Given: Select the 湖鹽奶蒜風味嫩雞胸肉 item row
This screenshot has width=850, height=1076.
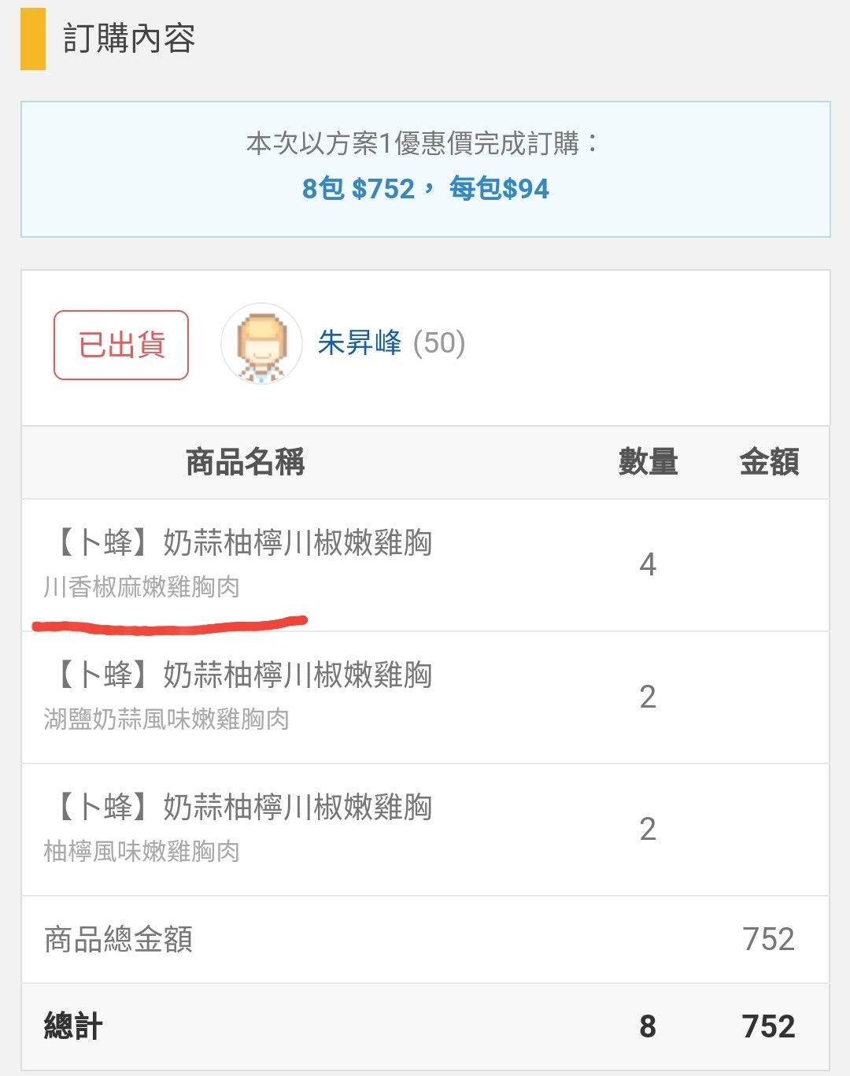Looking at the screenshot, I should (x=426, y=697).
